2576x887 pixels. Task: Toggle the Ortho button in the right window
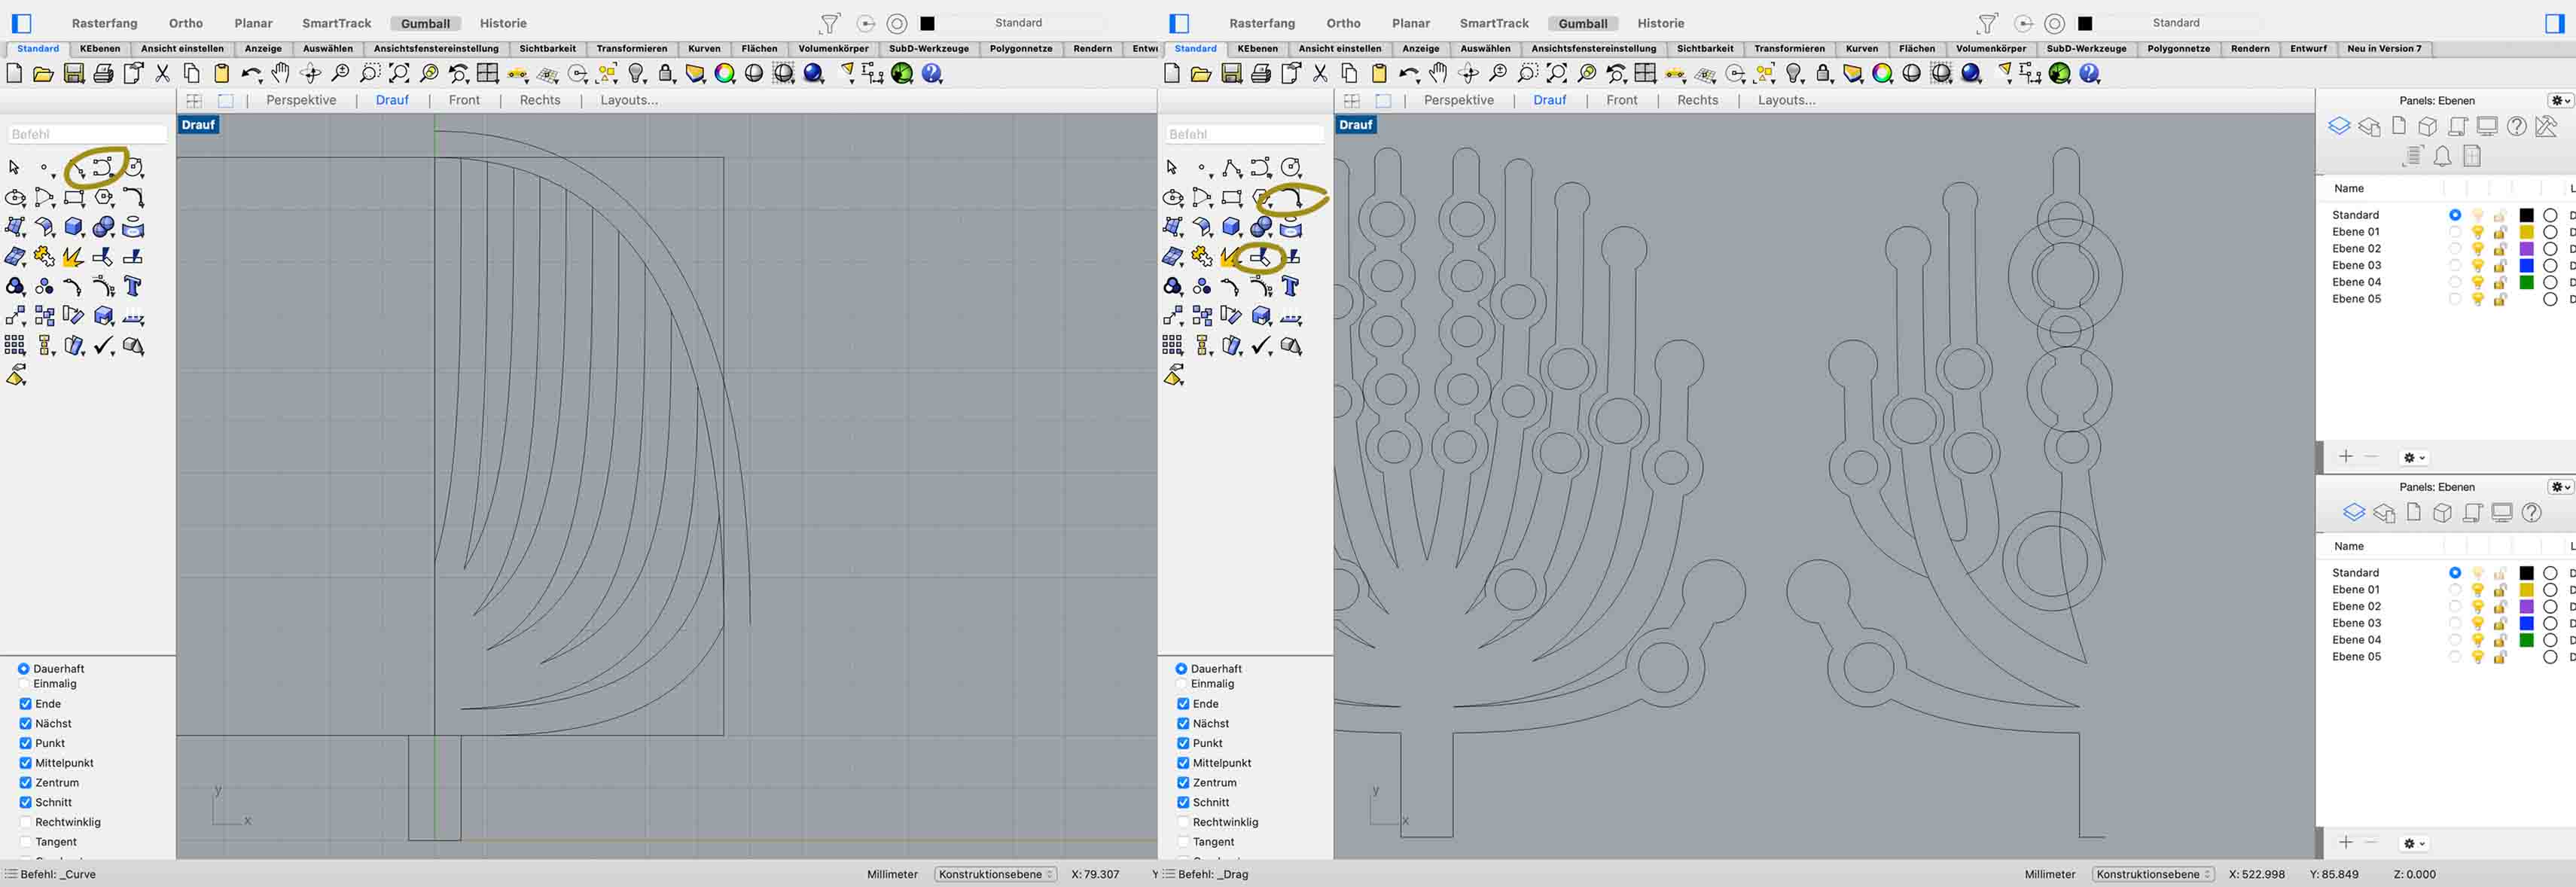pyautogui.click(x=1343, y=23)
